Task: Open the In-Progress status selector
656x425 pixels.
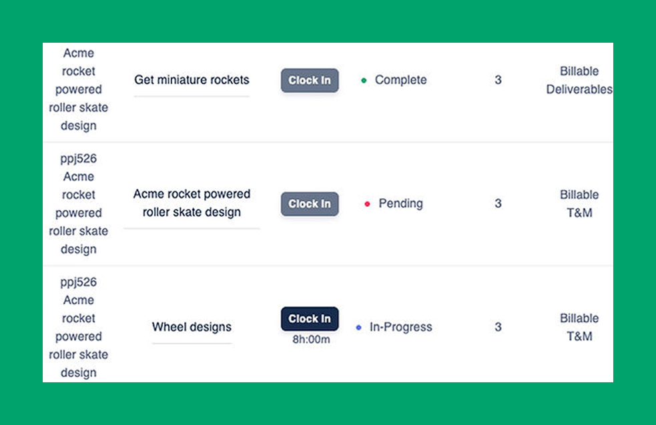Action: click(x=400, y=327)
